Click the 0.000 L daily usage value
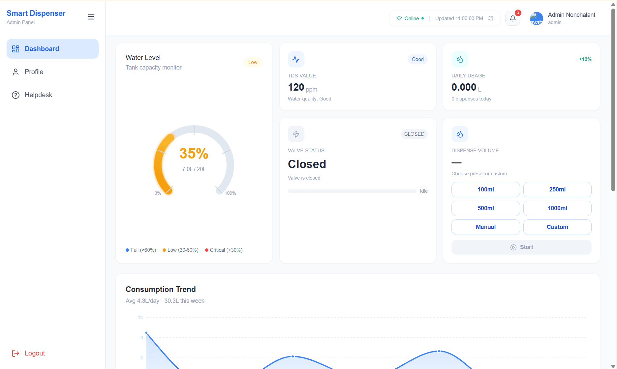Screen dimensions: 617x369 (466, 87)
